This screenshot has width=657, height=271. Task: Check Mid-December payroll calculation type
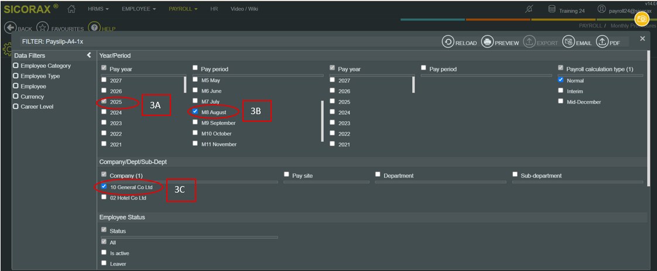560,101
